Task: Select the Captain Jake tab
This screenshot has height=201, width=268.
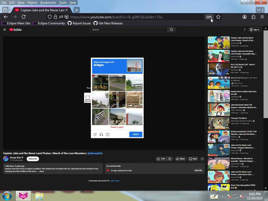Action: point(42,10)
